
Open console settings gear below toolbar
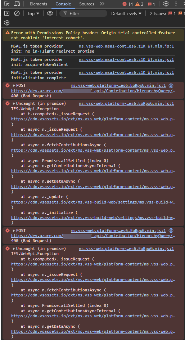point(7,23)
